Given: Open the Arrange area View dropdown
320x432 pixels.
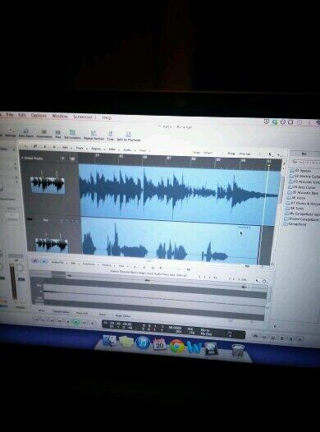Looking at the screenshot, I should [x=144, y=150].
